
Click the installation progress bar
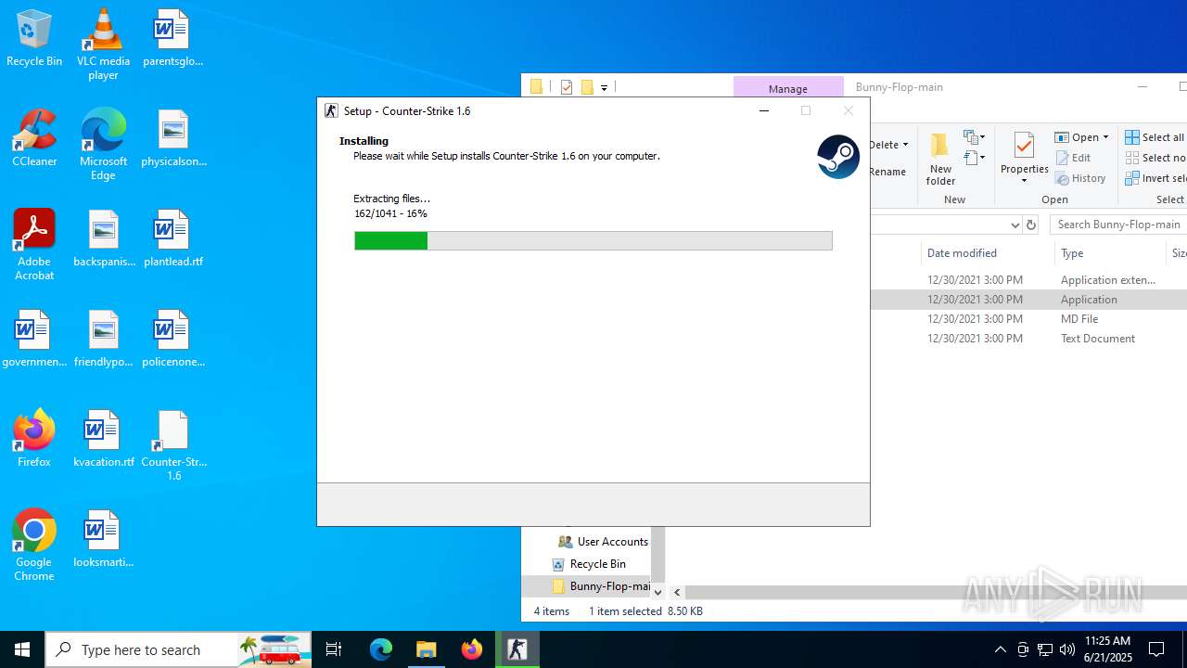[x=593, y=241]
